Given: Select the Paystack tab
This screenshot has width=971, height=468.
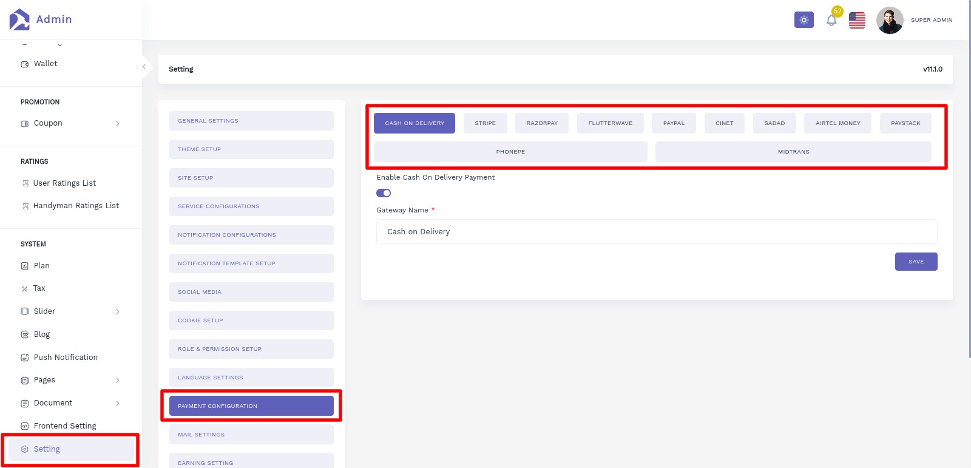Looking at the screenshot, I should pos(905,123).
